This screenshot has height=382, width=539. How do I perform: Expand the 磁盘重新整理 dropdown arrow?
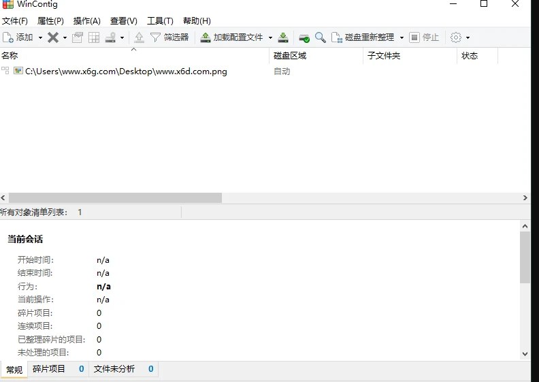[402, 37]
